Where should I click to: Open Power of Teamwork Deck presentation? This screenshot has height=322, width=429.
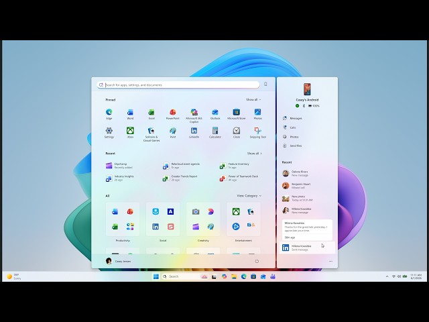239,178
